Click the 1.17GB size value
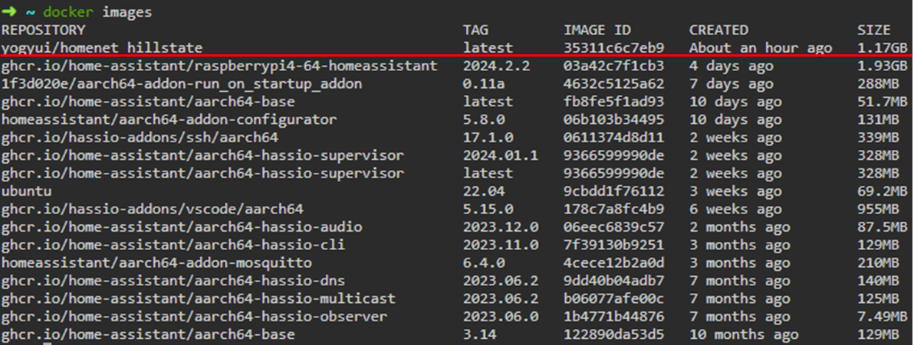This screenshot has width=914, height=345. (882, 47)
